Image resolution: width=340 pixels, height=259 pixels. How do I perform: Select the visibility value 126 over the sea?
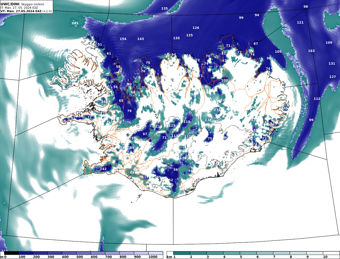[196, 28]
